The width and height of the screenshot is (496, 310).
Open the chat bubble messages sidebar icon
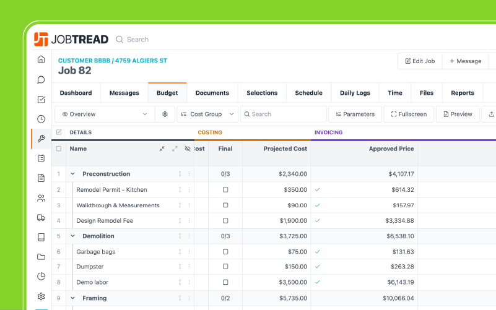point(41,79)
